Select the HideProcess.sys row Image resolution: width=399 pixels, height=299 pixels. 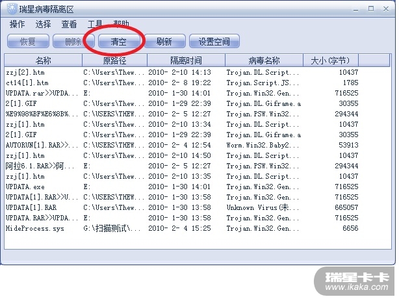pos(182,229)
